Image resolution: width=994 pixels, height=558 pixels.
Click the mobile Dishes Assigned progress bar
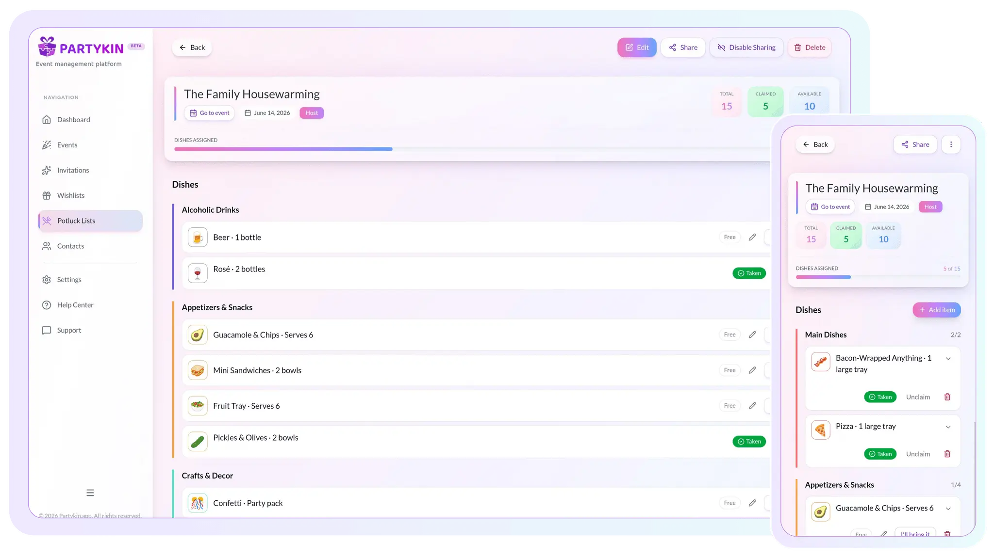[878, 277]
